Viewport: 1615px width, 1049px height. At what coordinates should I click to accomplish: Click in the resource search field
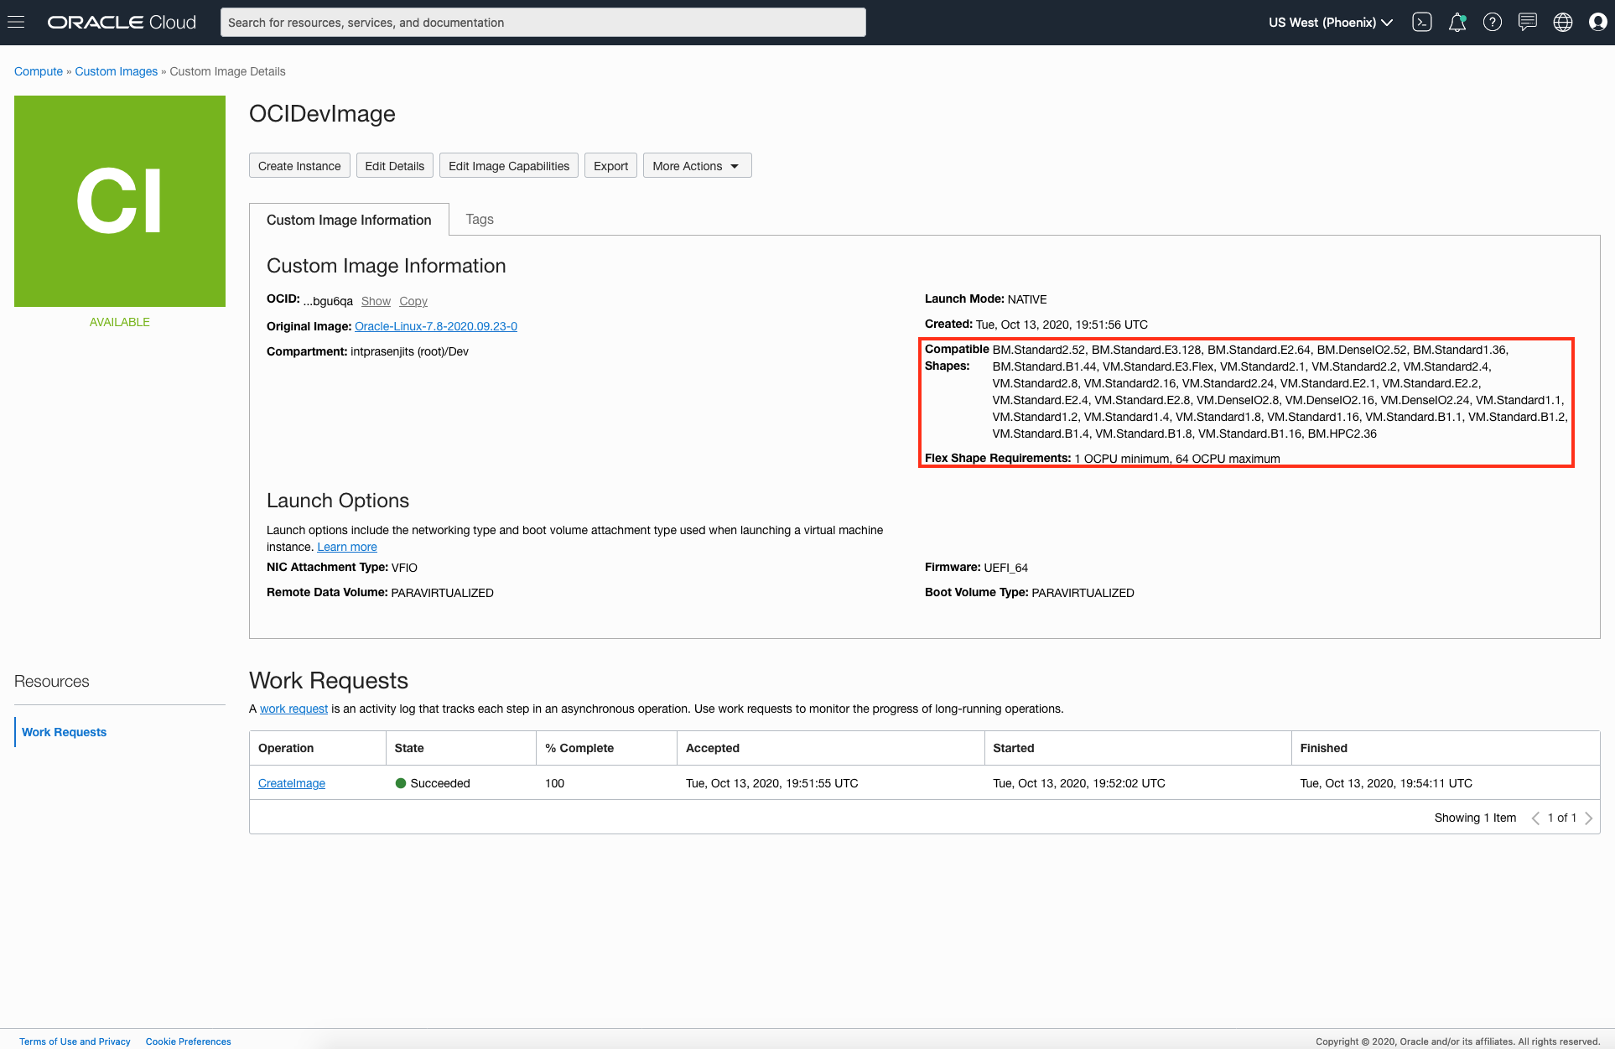(x=543, y=23)
